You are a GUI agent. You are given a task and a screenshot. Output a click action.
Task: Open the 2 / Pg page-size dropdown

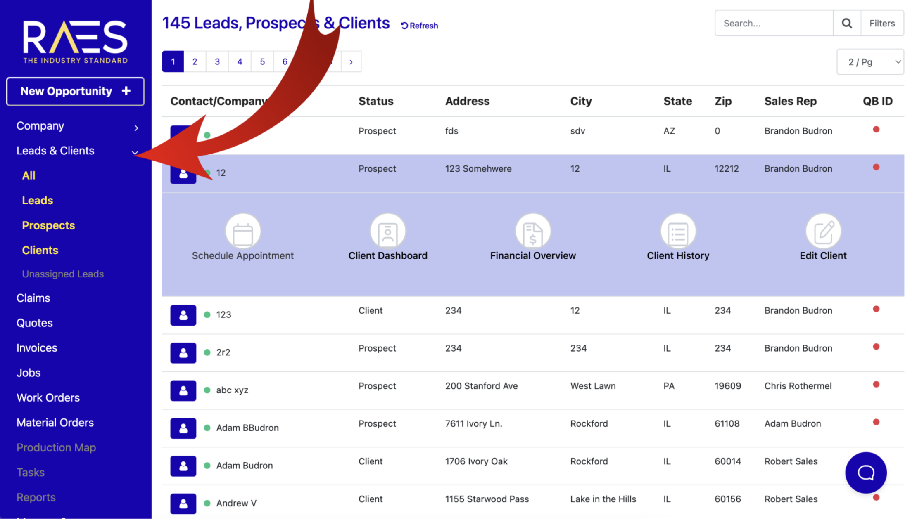pos(870,62)
